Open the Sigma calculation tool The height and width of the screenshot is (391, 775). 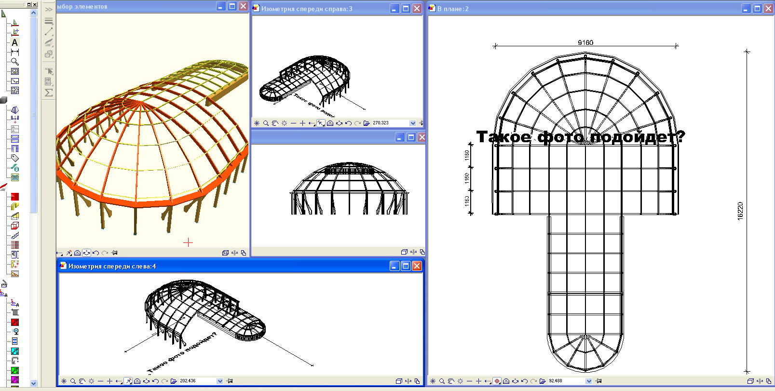[x=49, y=93]
